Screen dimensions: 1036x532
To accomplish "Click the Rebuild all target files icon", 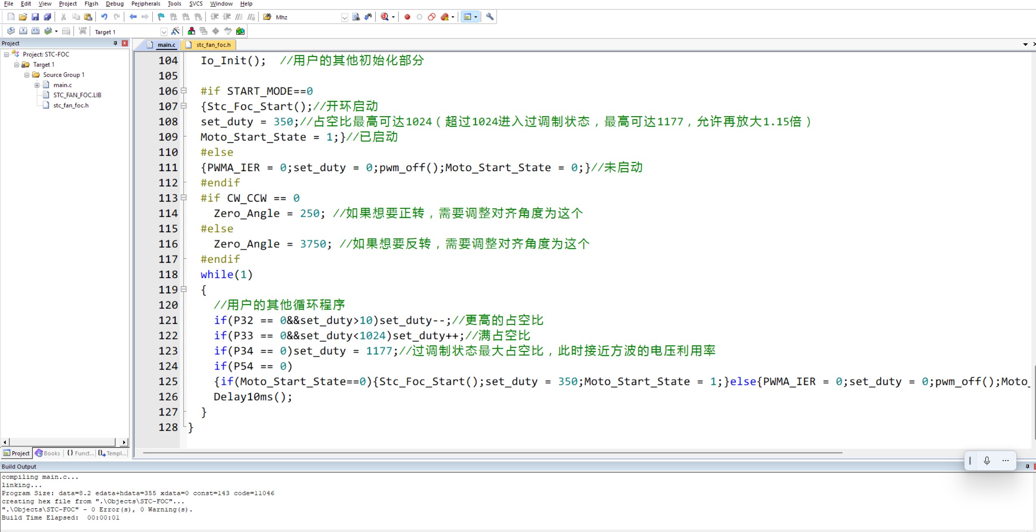I will pyautogui.click(x=35, y=31).
